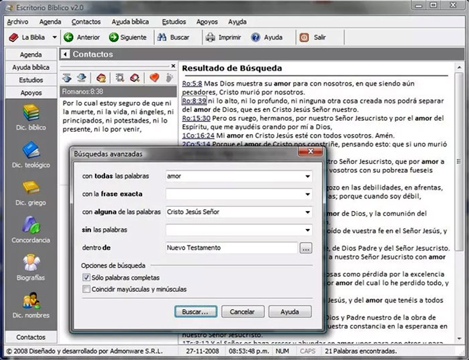Click '21 Palabras encontradas.' in status bar
469x360 pixels.
pos(361,351)
